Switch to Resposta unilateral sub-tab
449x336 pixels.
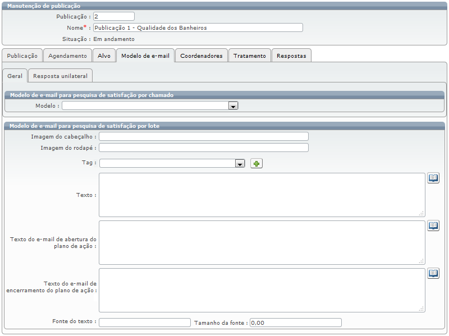[60, 76]
